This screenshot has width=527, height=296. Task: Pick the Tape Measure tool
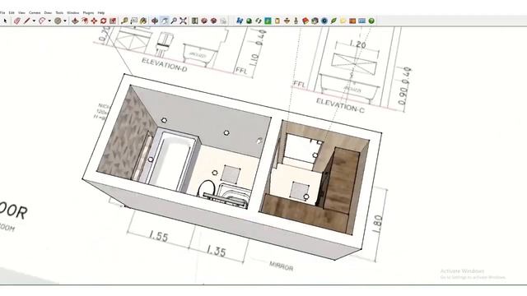[124, 21]
